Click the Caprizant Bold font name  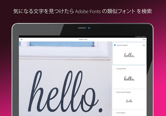click(x=121, y=69)
